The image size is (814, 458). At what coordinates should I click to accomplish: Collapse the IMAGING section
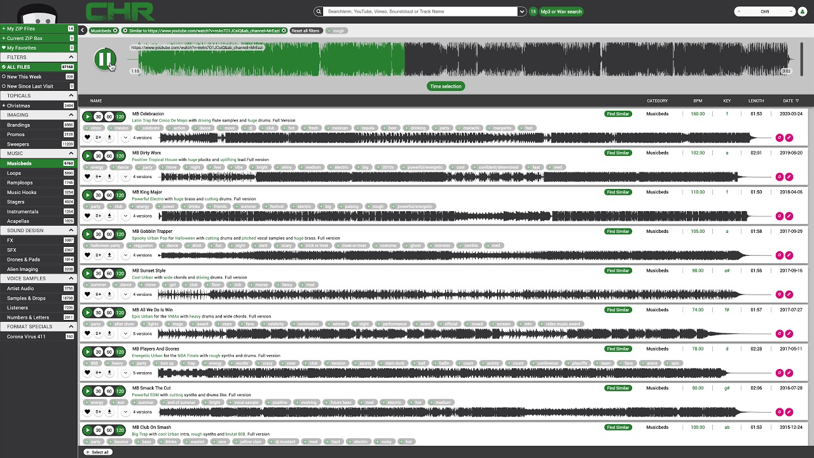pos(71,115)
